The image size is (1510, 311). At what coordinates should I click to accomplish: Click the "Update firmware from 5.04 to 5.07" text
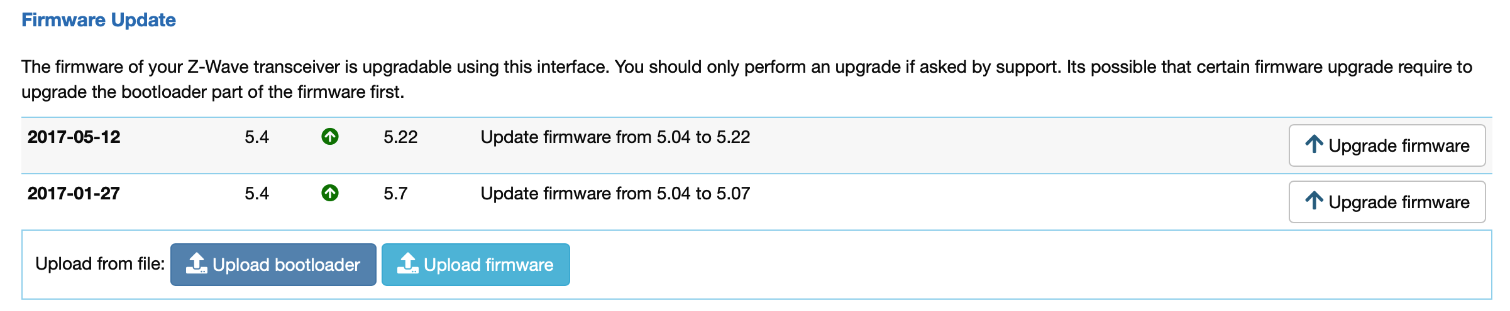(x=615, y=193)
